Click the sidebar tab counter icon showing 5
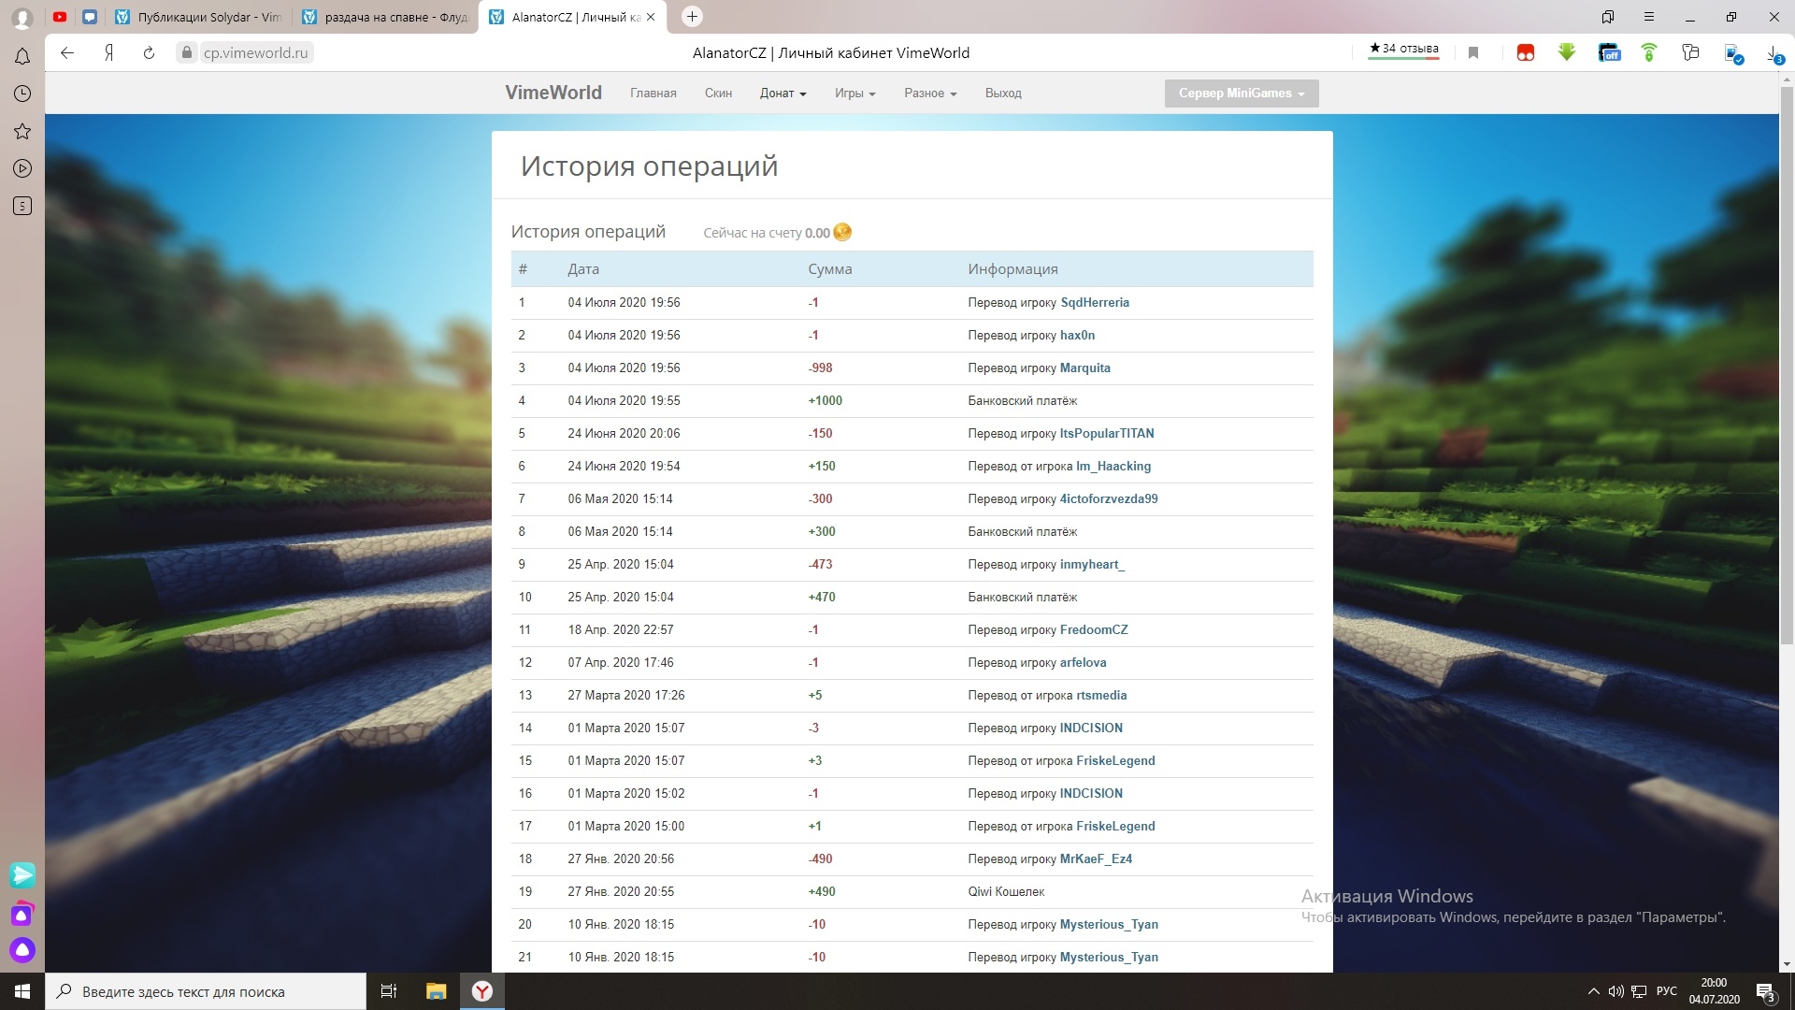Viewport: 1795px width, 1010px height. [x=22, y=206]
